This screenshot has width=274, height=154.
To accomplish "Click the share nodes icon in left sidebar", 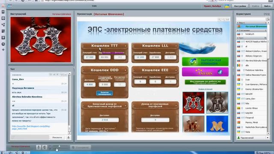I will click(3, 25).
